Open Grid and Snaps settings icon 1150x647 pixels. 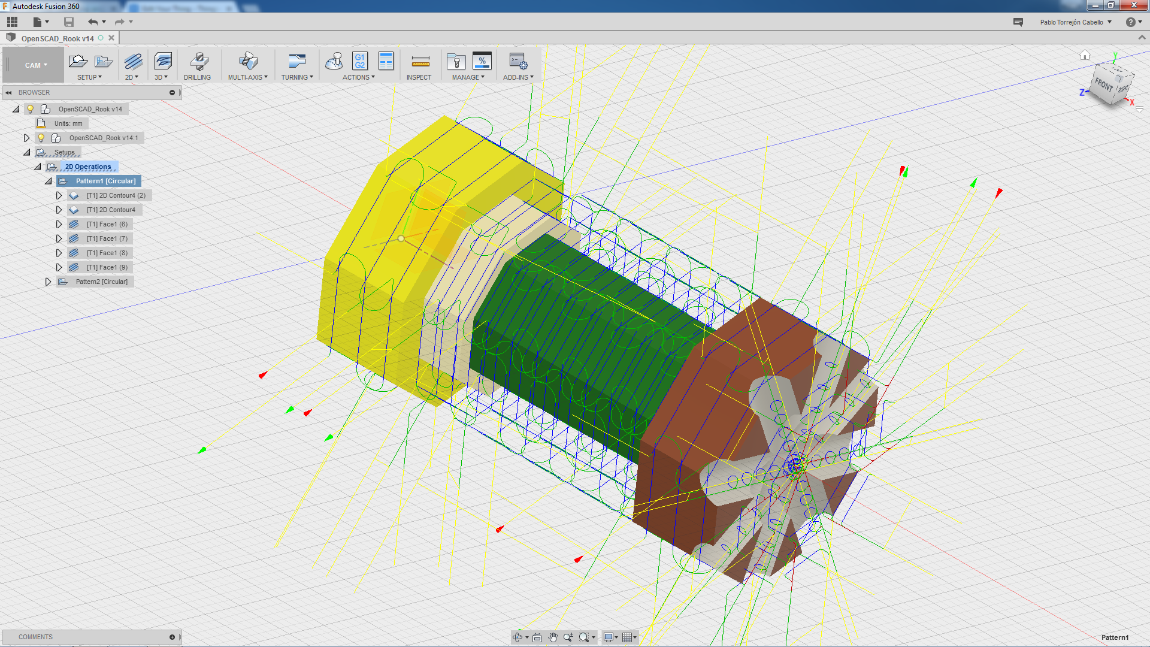click(627, 637)
